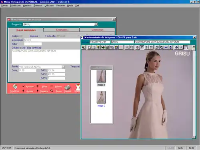Screen dimensions: 200x150
Task: Click the empty Talla input field
Action: (33, 44)
